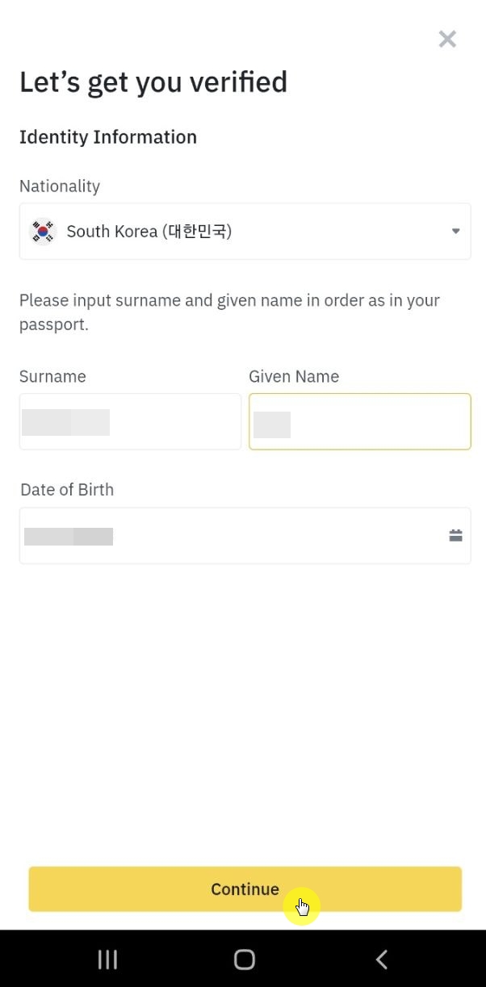
Task: Tap the passport name instruction text
Action: point(229,312)
